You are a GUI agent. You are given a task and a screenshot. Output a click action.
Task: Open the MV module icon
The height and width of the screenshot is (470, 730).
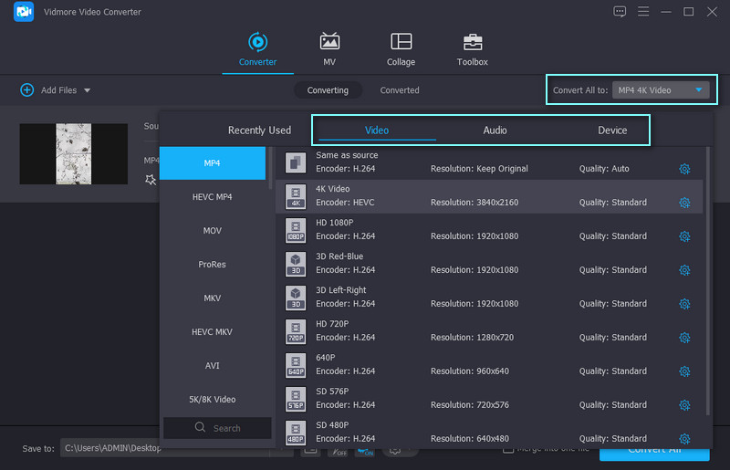(329, 42)
